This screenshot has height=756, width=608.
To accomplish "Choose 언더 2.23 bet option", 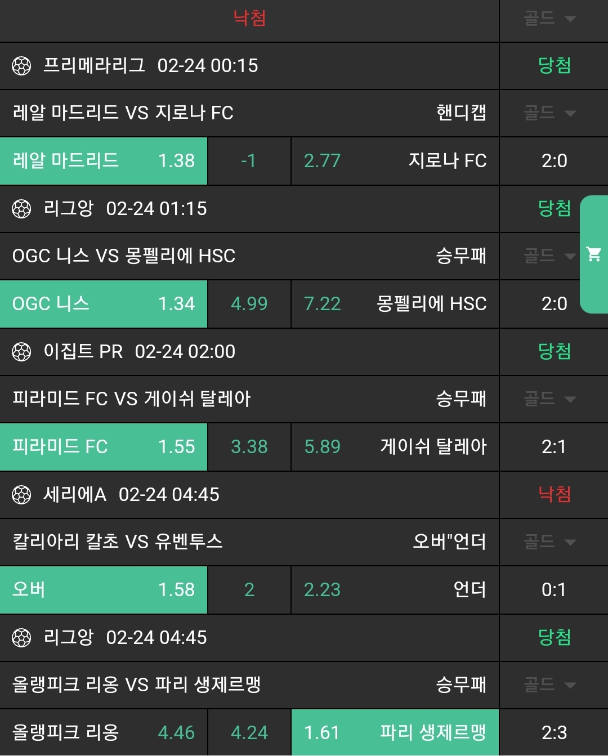I will (395, 590).
